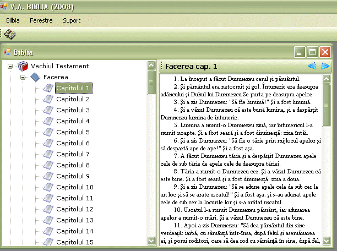Go to previous chapter with left arrow
The width and height of the screenshot is (337, 251).
[x=312, y=66]
